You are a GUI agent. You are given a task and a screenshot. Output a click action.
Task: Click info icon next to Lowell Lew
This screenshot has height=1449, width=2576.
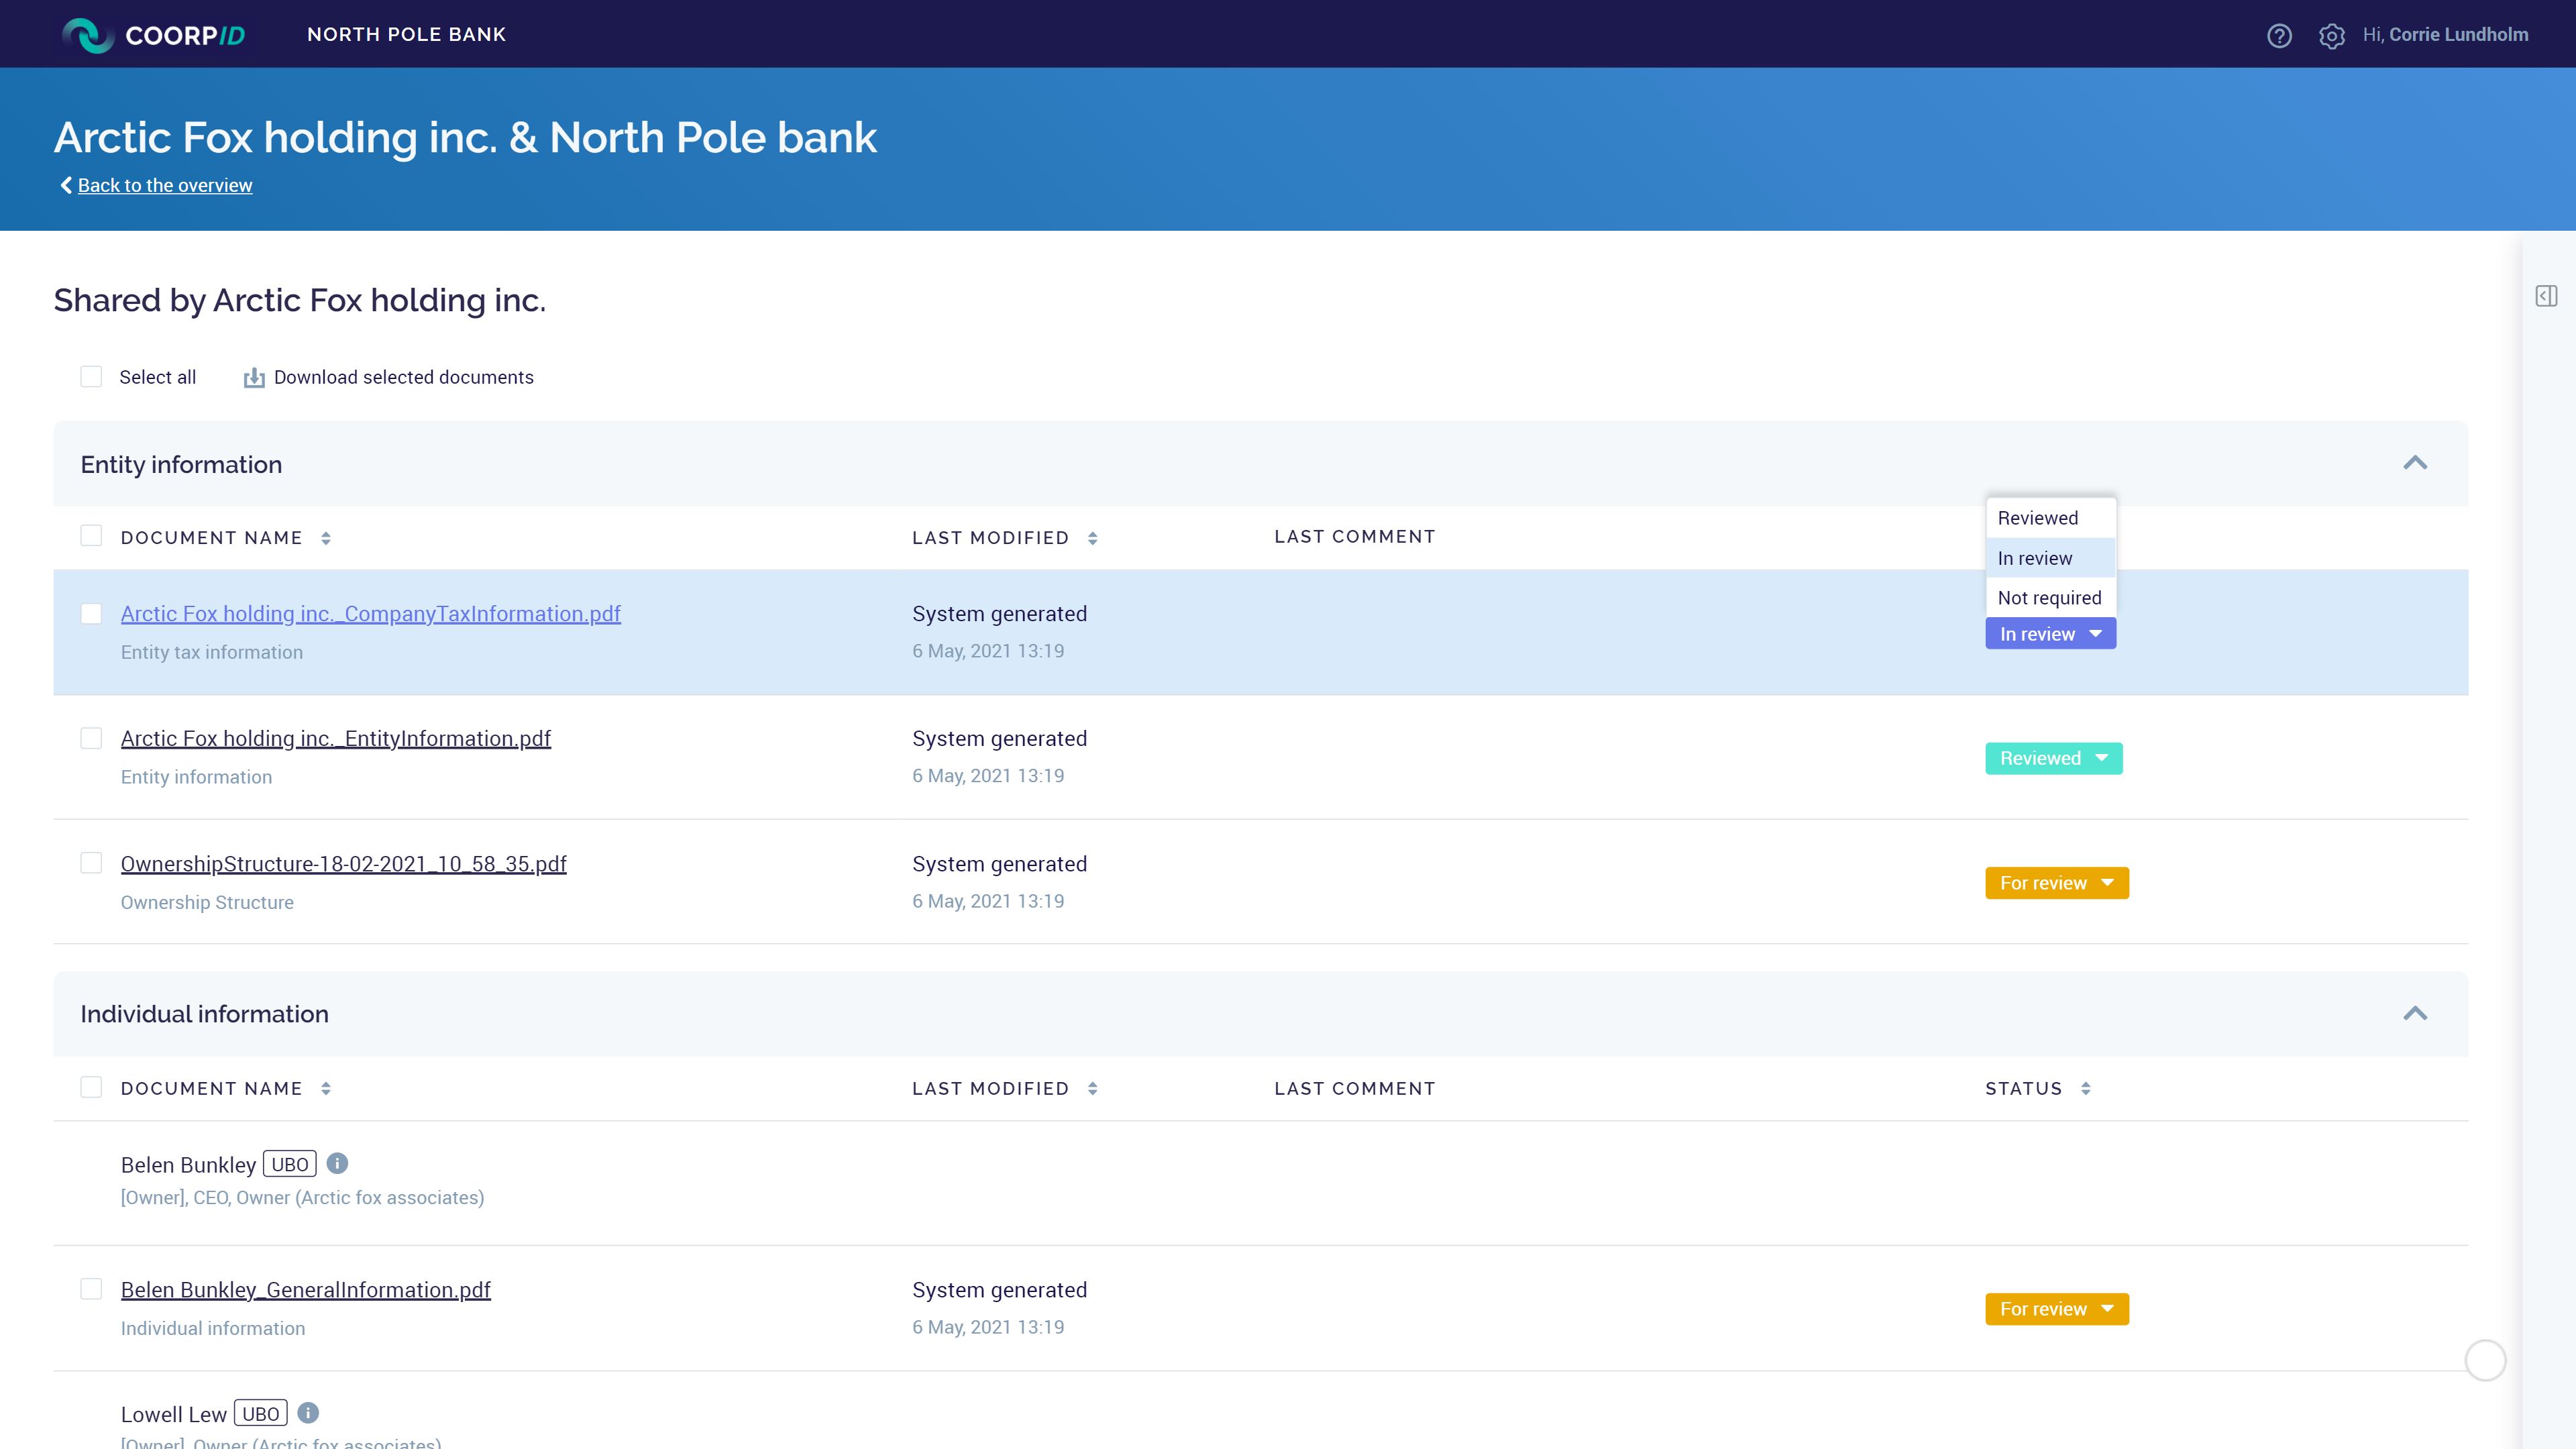[x=308, y=1412]
